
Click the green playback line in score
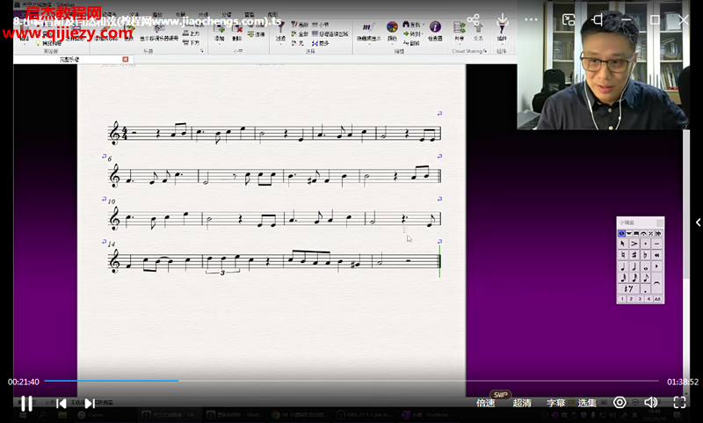pos(440,261)
